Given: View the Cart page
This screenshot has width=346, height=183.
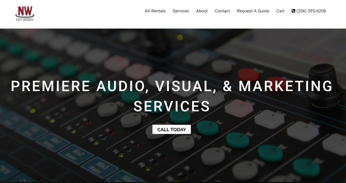Looking at the screenshot, I should coord(280,11).
